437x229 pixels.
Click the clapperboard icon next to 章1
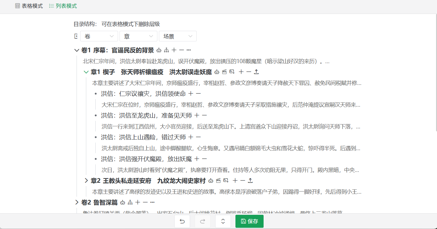224,72
